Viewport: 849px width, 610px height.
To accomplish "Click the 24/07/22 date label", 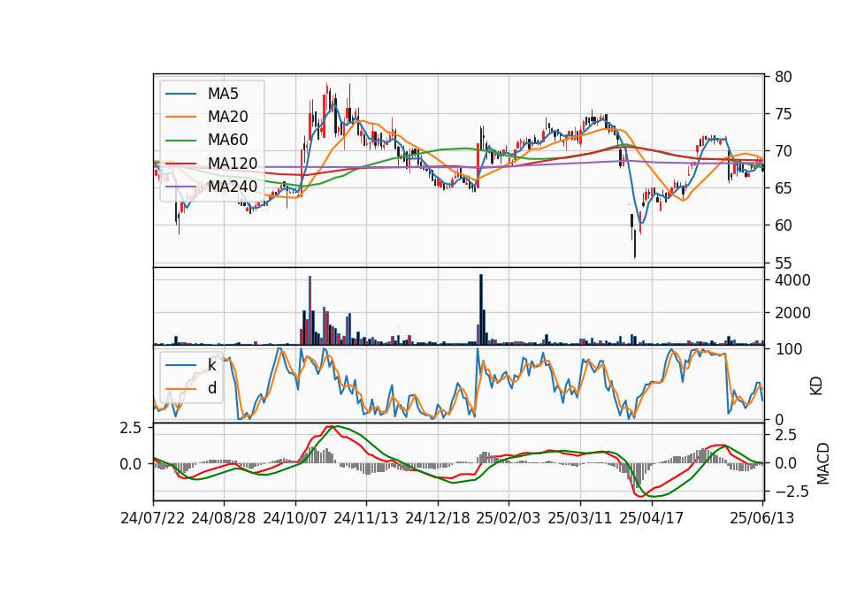I will [x=153, y=518].
